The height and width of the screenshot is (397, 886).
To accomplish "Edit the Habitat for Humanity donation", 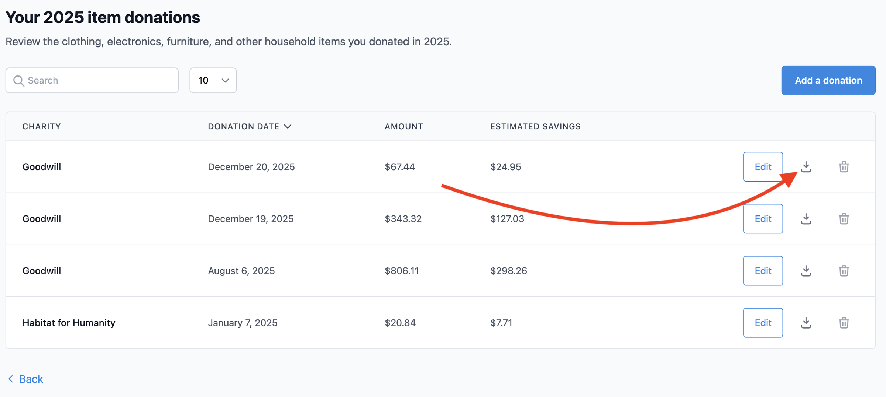I will (x=763, y=323).
